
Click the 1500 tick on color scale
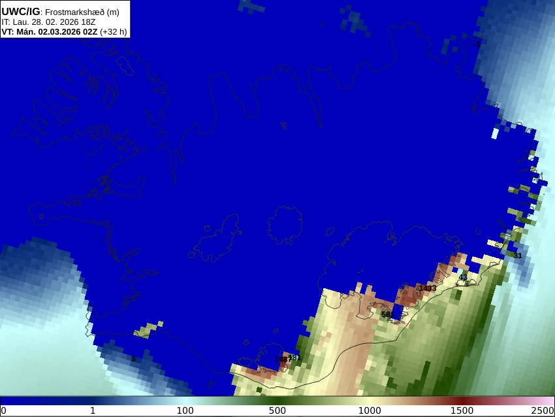[x=462, y=410]
